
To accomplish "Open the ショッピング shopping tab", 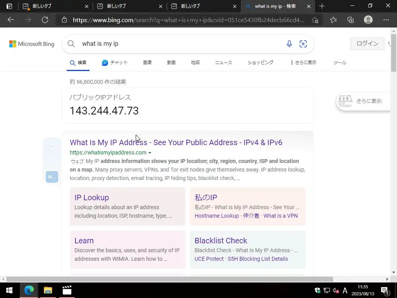I will coord(261,62).
